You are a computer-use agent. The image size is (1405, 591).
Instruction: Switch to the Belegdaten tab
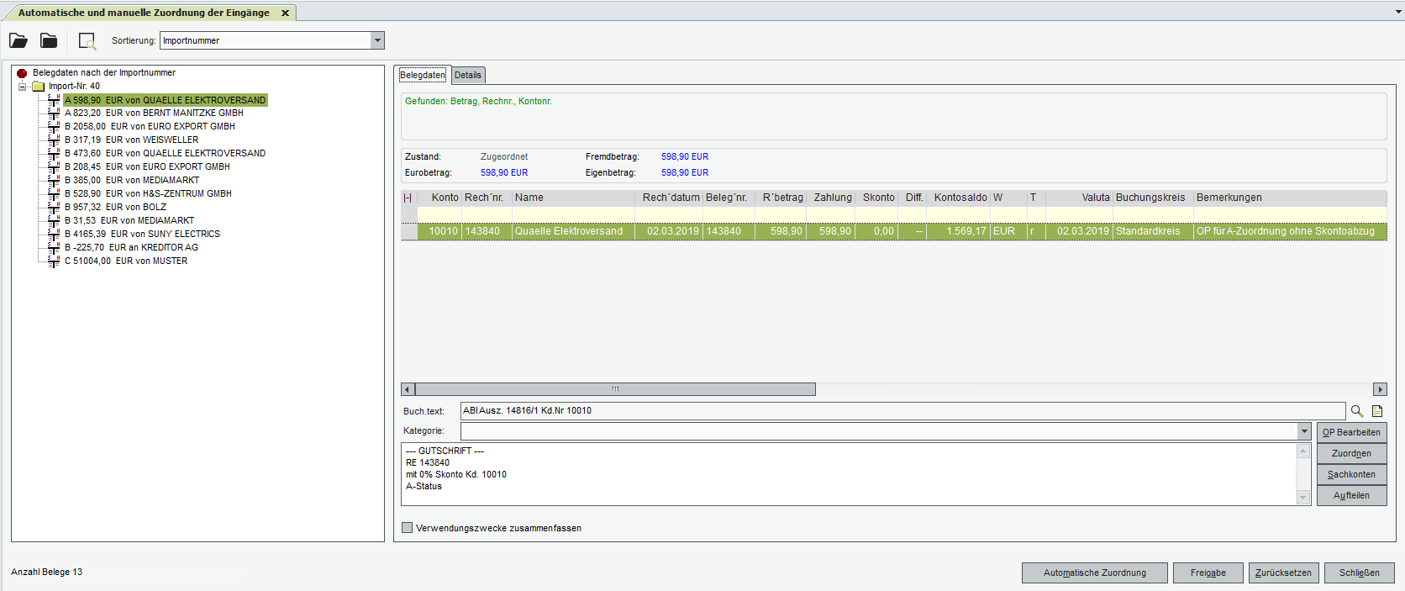pyautogui.click(x=423, y=75)
